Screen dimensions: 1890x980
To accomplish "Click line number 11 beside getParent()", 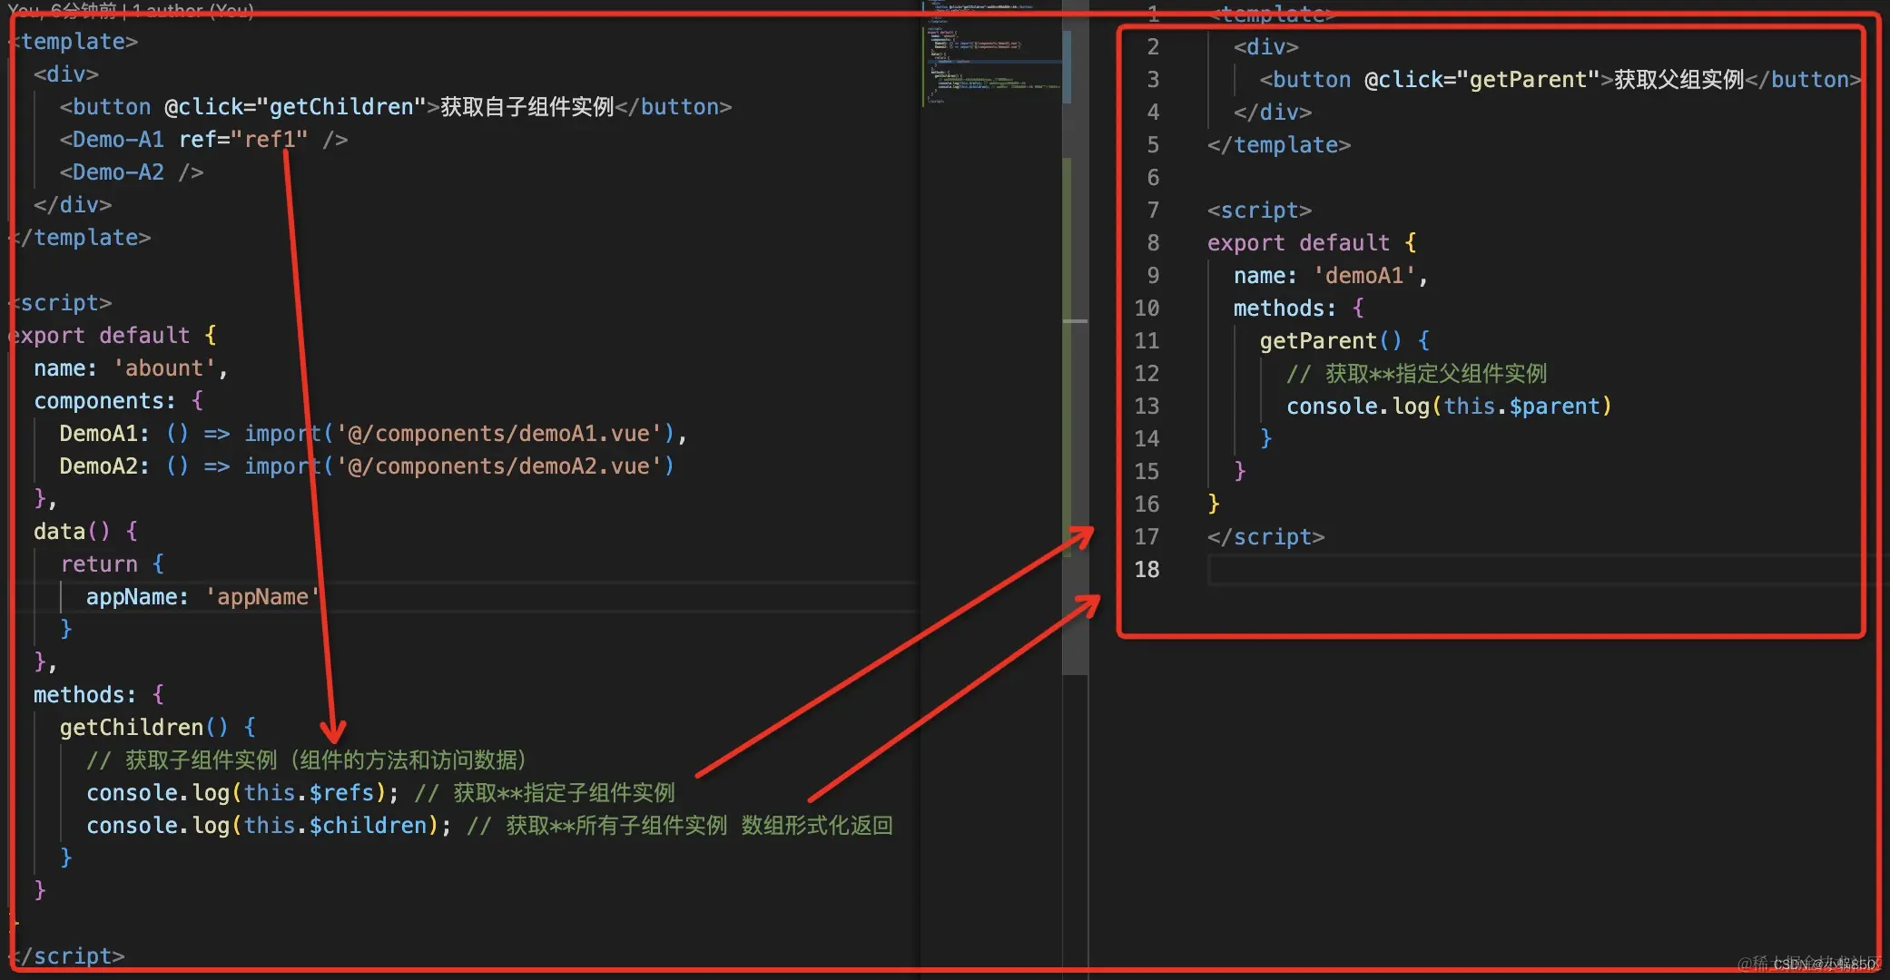I will (x=1147, y=340).
